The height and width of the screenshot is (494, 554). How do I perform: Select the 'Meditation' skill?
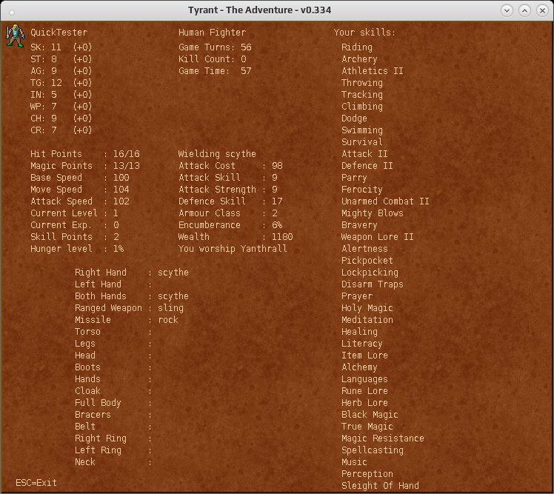[x=367, y=320]
